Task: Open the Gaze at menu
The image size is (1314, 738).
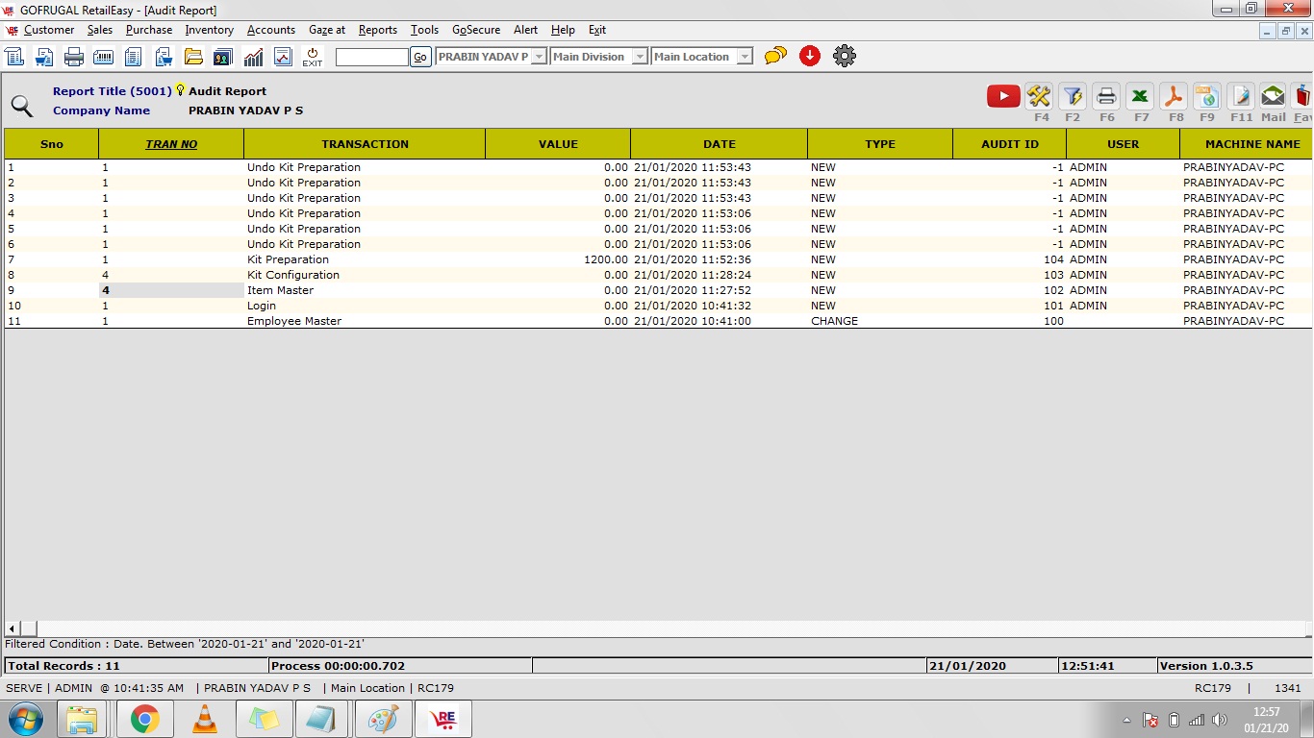Action: 327,30
